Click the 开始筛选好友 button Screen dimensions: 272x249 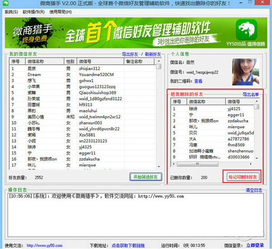tap(146, 177)
